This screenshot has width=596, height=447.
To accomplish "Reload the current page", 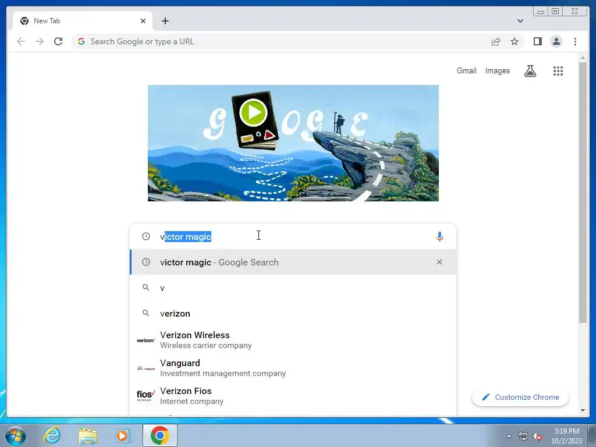I will [x=58, y=41].
